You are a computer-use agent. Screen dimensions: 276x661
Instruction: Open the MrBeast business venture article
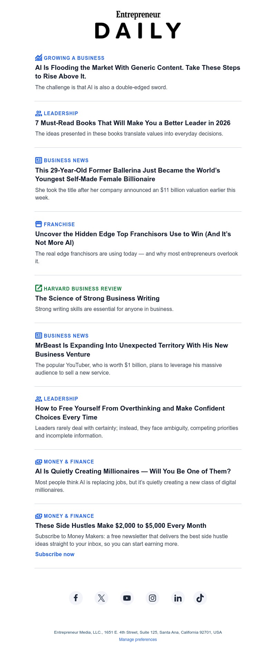pos(131,350)
